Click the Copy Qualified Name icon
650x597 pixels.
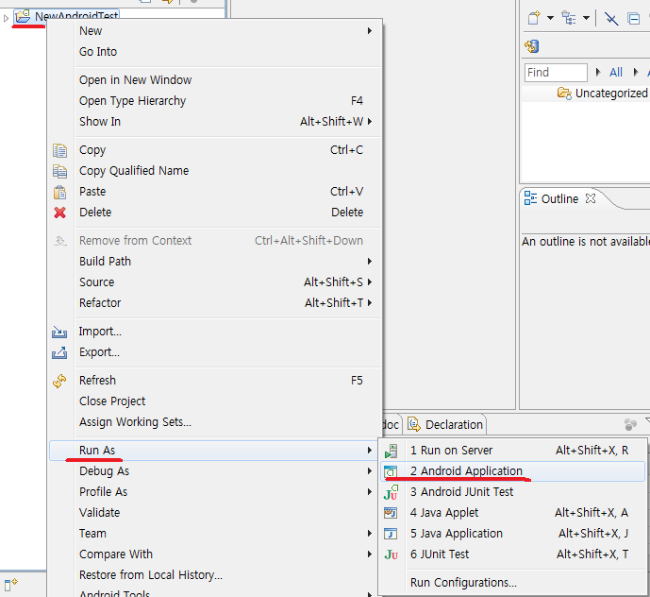(x=59, y=171)
